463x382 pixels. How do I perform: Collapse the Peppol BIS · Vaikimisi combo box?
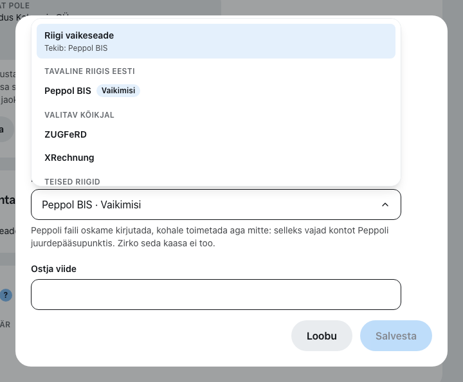(x=216, y=205)
